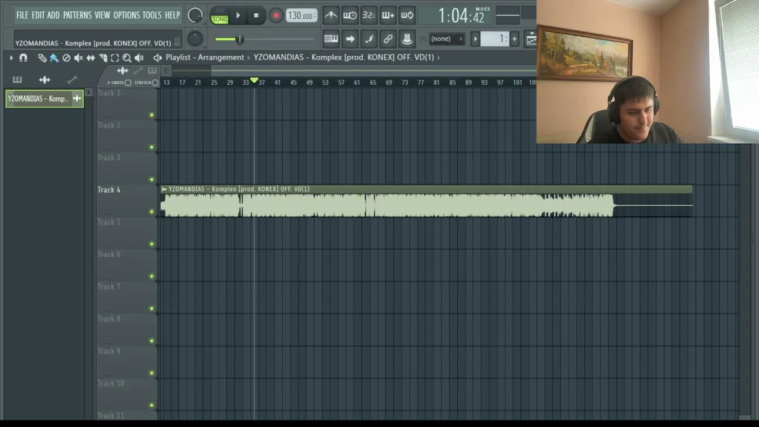
Task: Add a new pattern with plus button
Action: (514, 39)
